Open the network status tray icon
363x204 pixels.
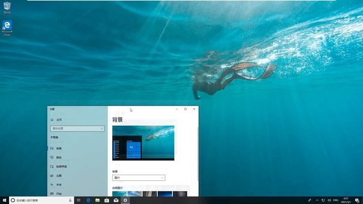point(323,200)
